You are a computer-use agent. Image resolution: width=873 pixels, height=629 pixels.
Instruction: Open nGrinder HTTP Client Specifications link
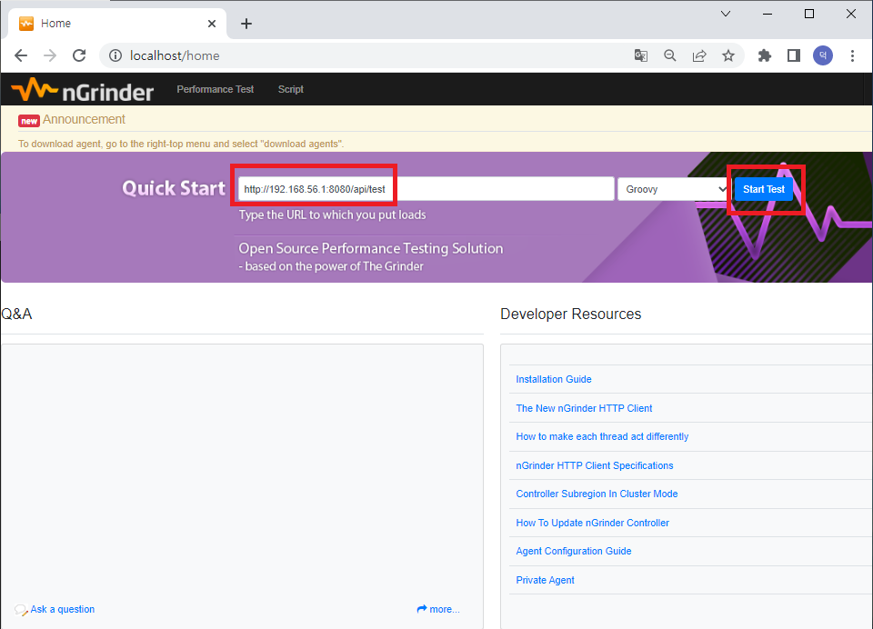click(x=594, y=465)
